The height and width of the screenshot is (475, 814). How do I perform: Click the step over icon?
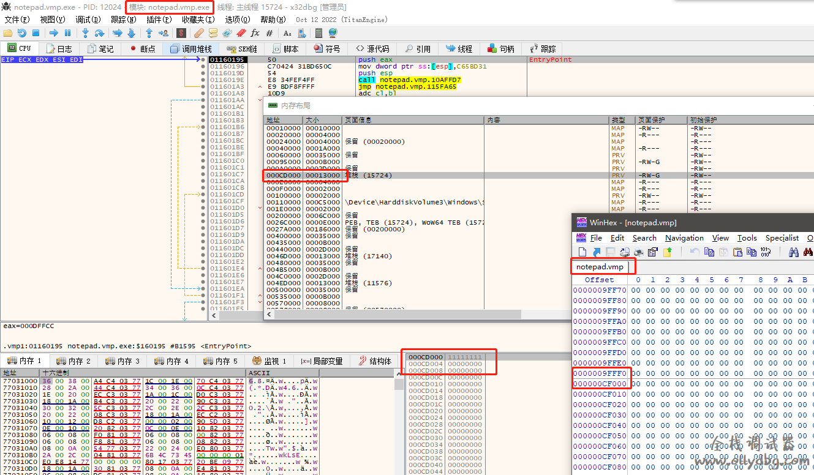tap(99, 33)
